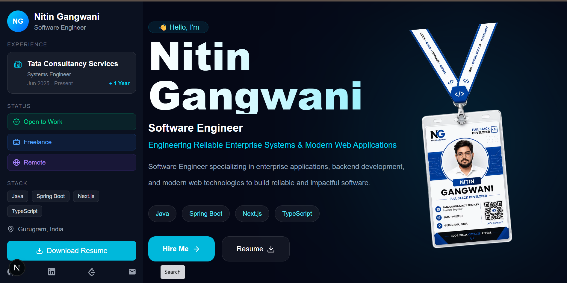Open the LinkedIn profile icon
Viewport: 567px width, 283px height.
coord(52,272)
